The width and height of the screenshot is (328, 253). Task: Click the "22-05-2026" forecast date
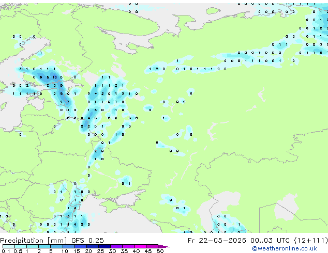pos(222,241)
